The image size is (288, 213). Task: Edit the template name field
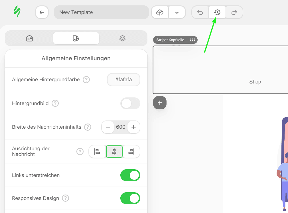(x=101, y=12)
